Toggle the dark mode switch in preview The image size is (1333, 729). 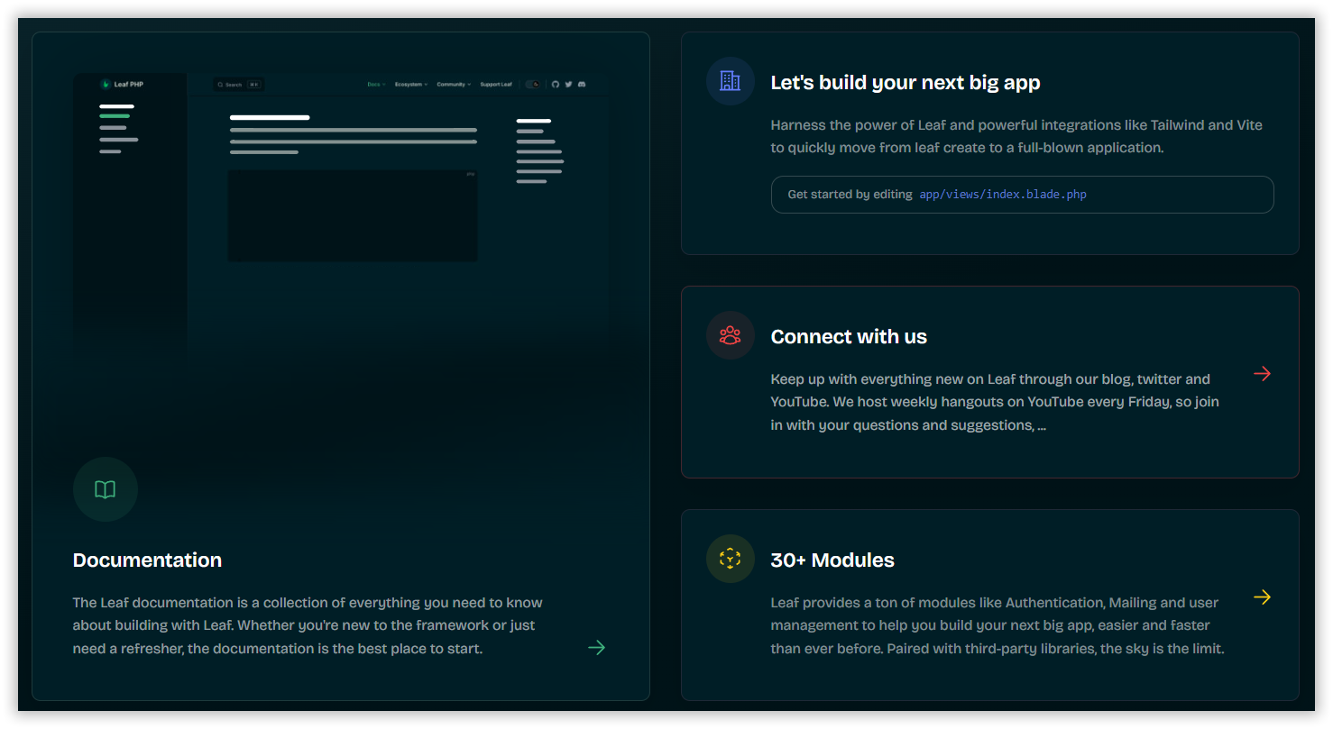coord(533,85)
